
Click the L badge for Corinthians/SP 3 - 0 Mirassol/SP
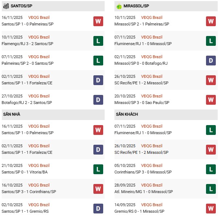211,169
